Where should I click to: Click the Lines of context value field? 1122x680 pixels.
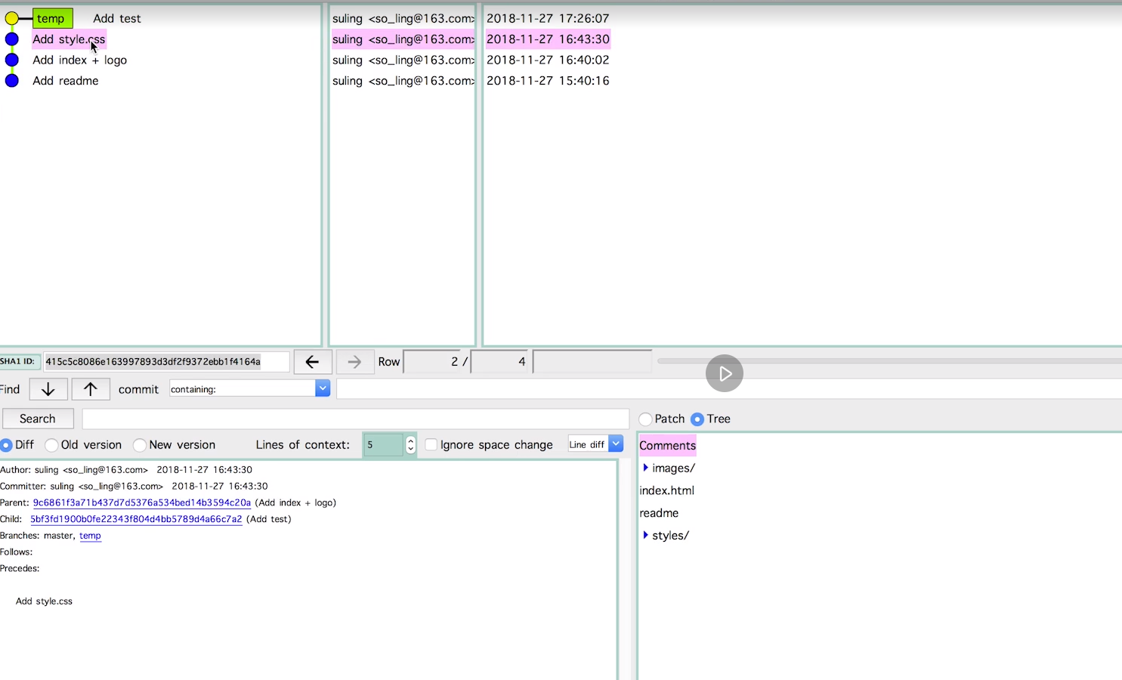(x=383, y=444)
